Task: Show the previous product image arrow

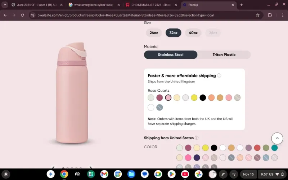Action: [53, 167]
